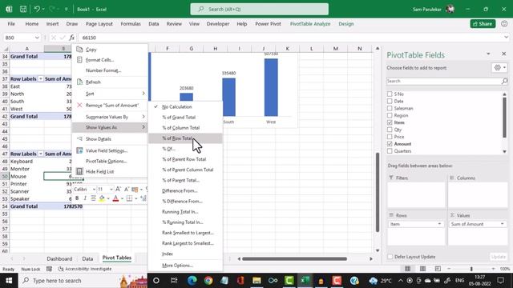Image resolution: width=513 pixels, height=288 pixels.
Task: Click the insert function fx icon
Action: click(72, 38)
